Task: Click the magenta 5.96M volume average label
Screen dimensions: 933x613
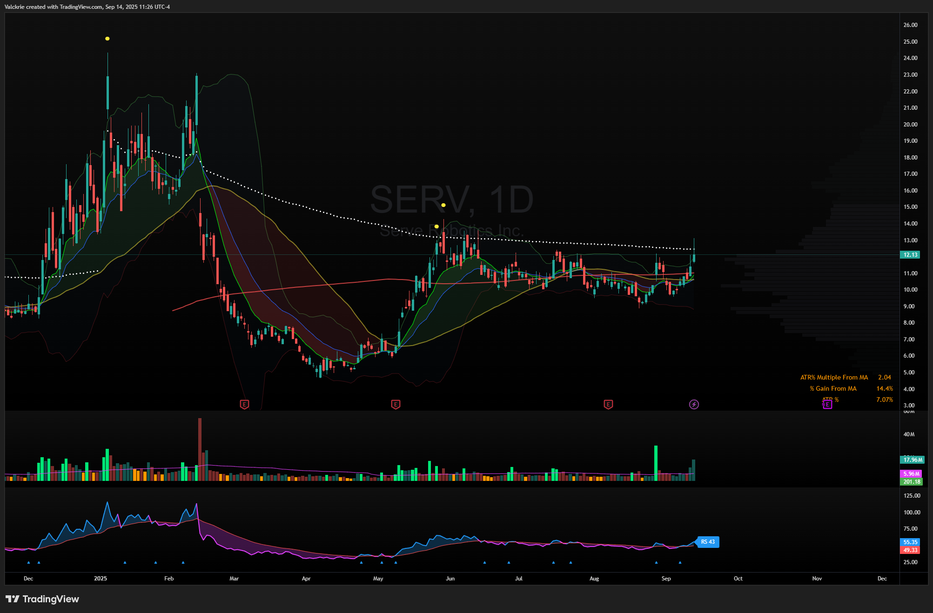Action: [911, 473]
